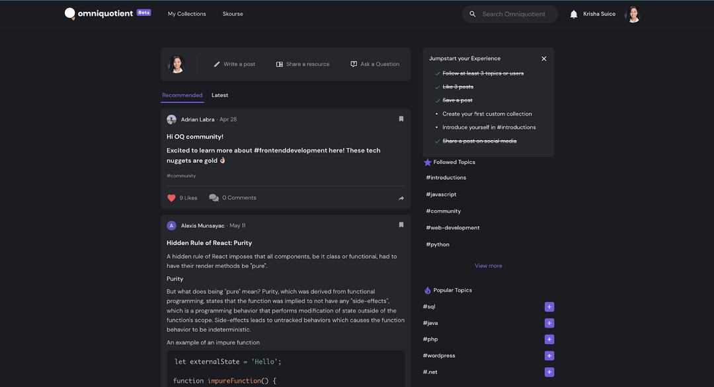The image size is (714, 387).
Task: Click Krisha Suico username in header
Action: click(x=599, y=14)
